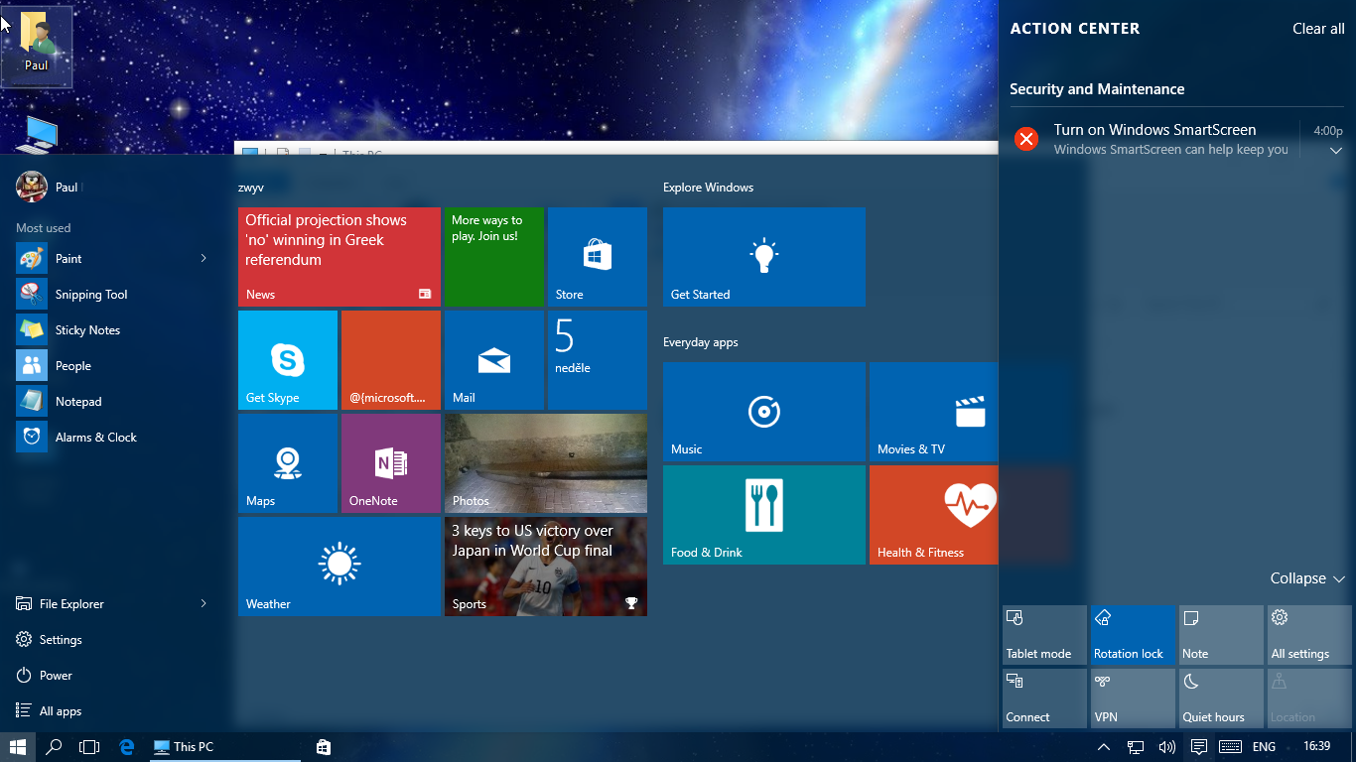Screen dimensions: 1356x762
Task: Open Task View on the taskbar
Action: pos(89,747)
